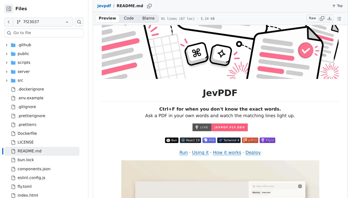Jump to Top of the page
Image resolution: width=352 pixels, height=198 pixels.
tap(337, 6)
